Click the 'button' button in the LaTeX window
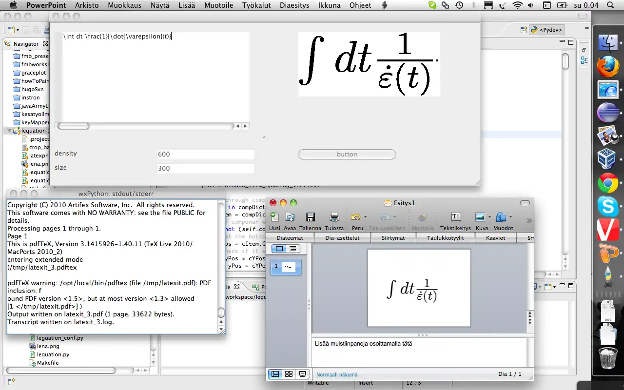Viewport: 624px width, 390px height. coord(347,154)
